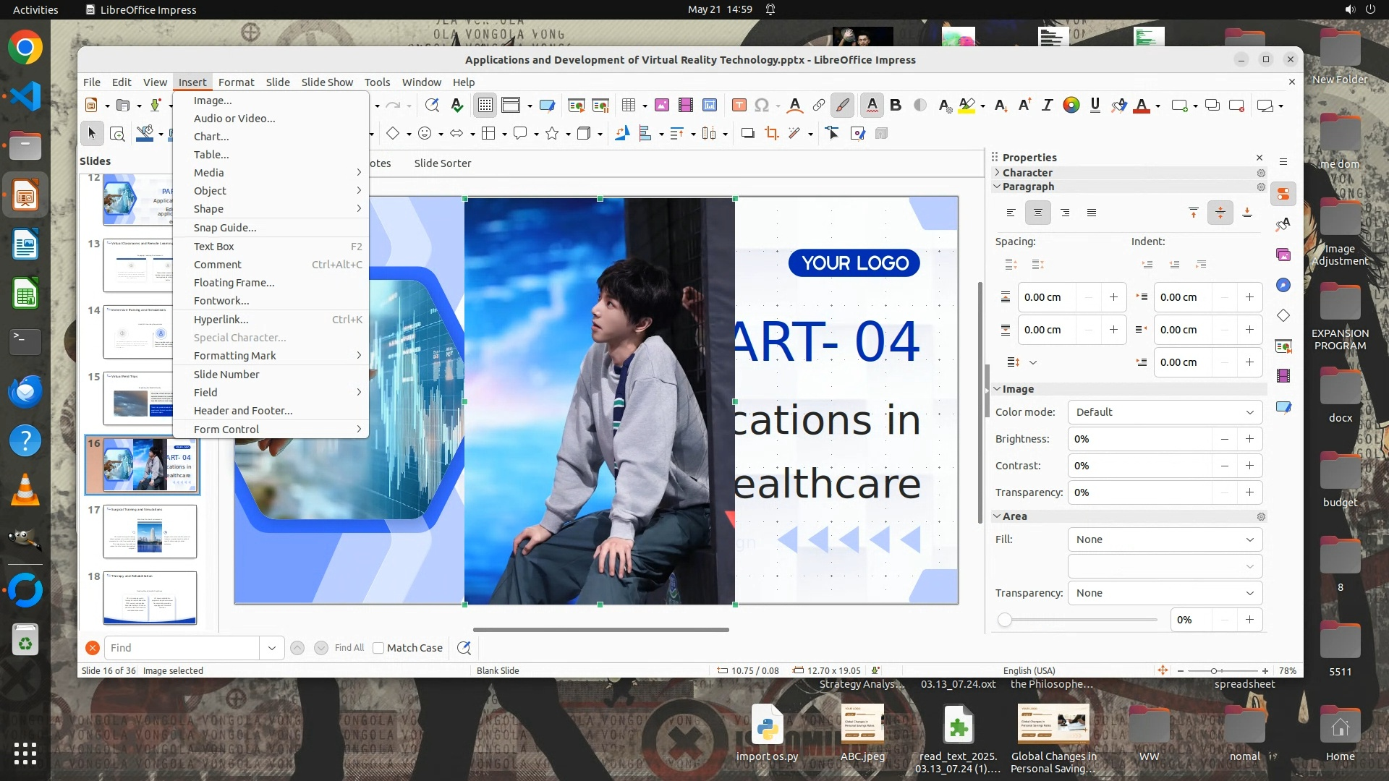Enable the Match Case checkbox
The width and height of the screenshot is (1389, 781).
click(x=378, y=648)
